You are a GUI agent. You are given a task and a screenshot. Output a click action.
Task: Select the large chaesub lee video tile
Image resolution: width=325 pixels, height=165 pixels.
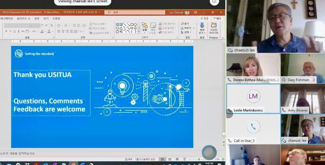[x=276, y=26]
